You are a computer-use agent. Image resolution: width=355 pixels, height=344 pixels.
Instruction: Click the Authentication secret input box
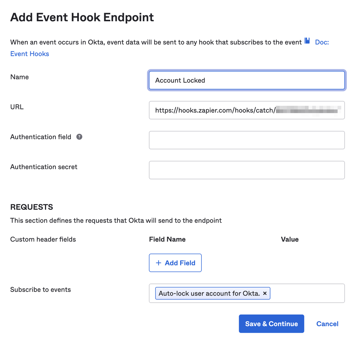pyautogui.click(x=247, y=170)
